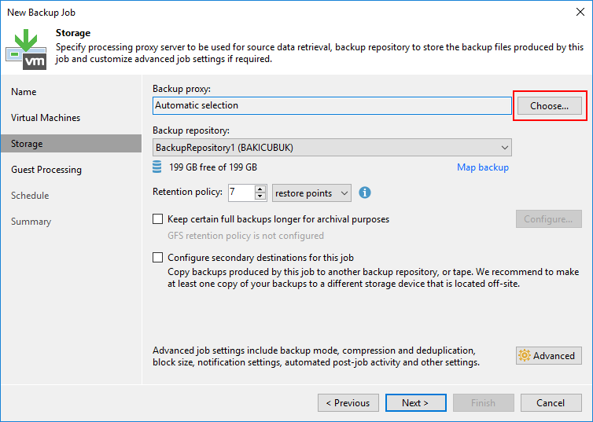Open Advanced job settings
Screen dimensions: 593x422
click(549, 356)
